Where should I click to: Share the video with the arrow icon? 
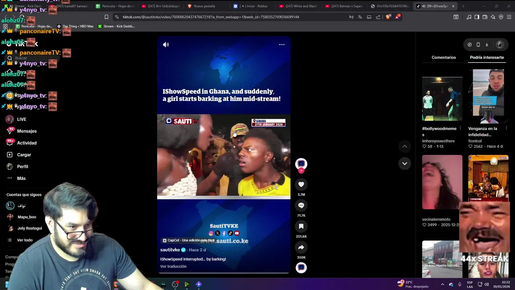pyautogui.click(x=301, y=247)
